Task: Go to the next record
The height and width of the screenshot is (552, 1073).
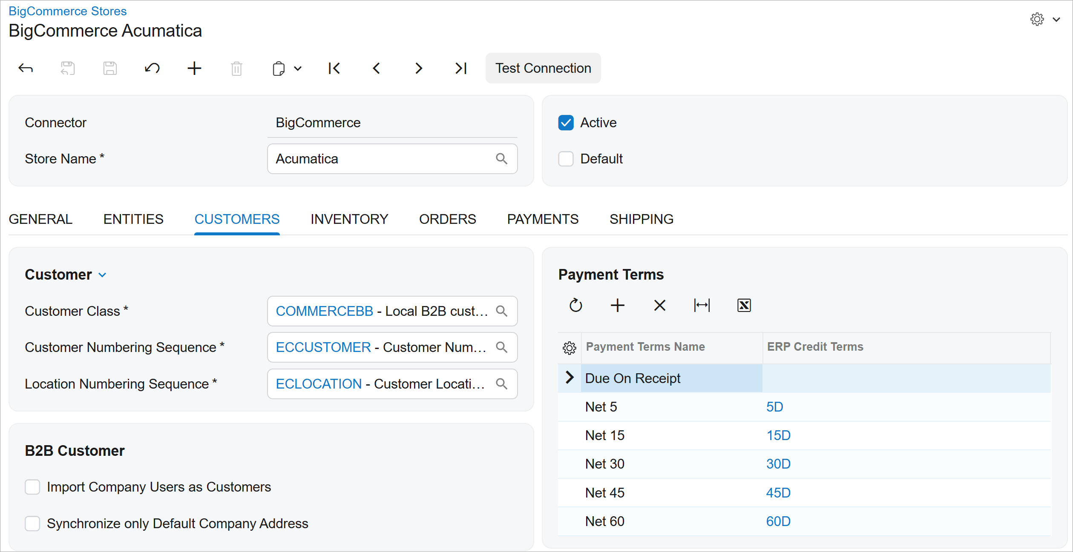Action: point(419,68)
